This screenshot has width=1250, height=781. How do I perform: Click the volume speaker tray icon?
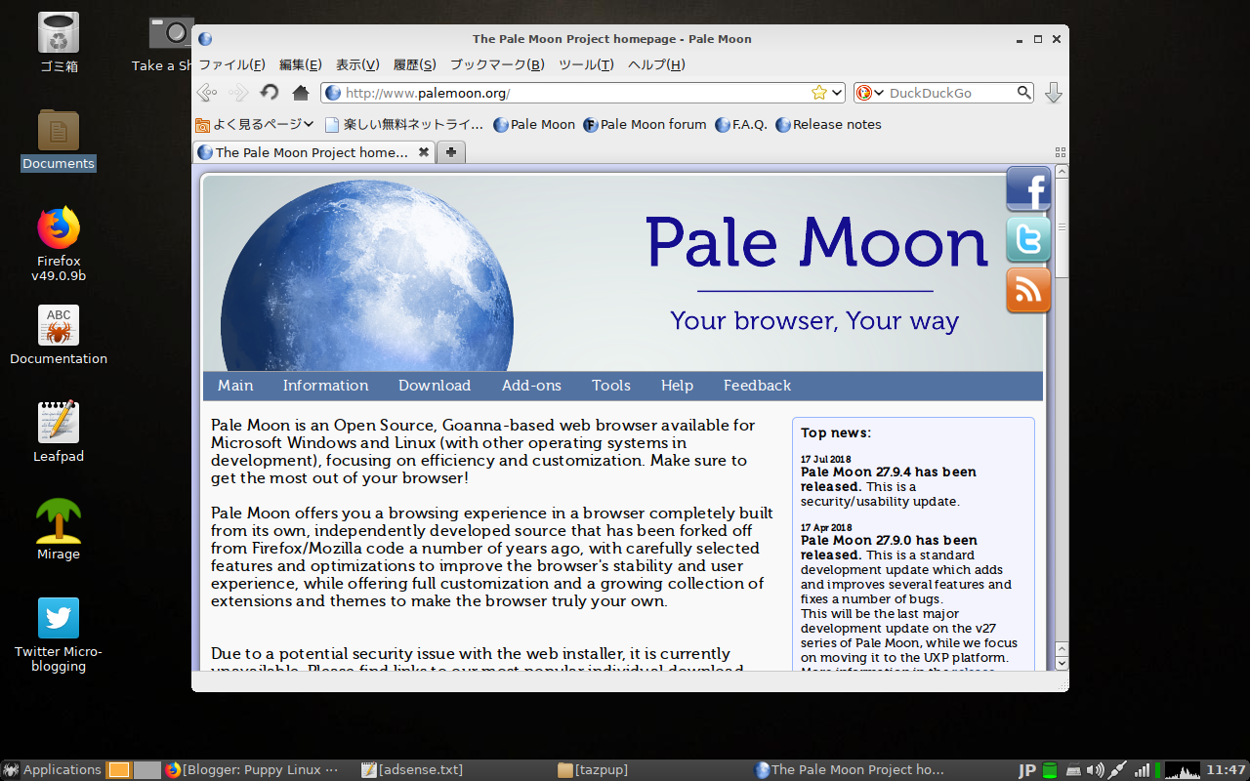point(1095,770)
